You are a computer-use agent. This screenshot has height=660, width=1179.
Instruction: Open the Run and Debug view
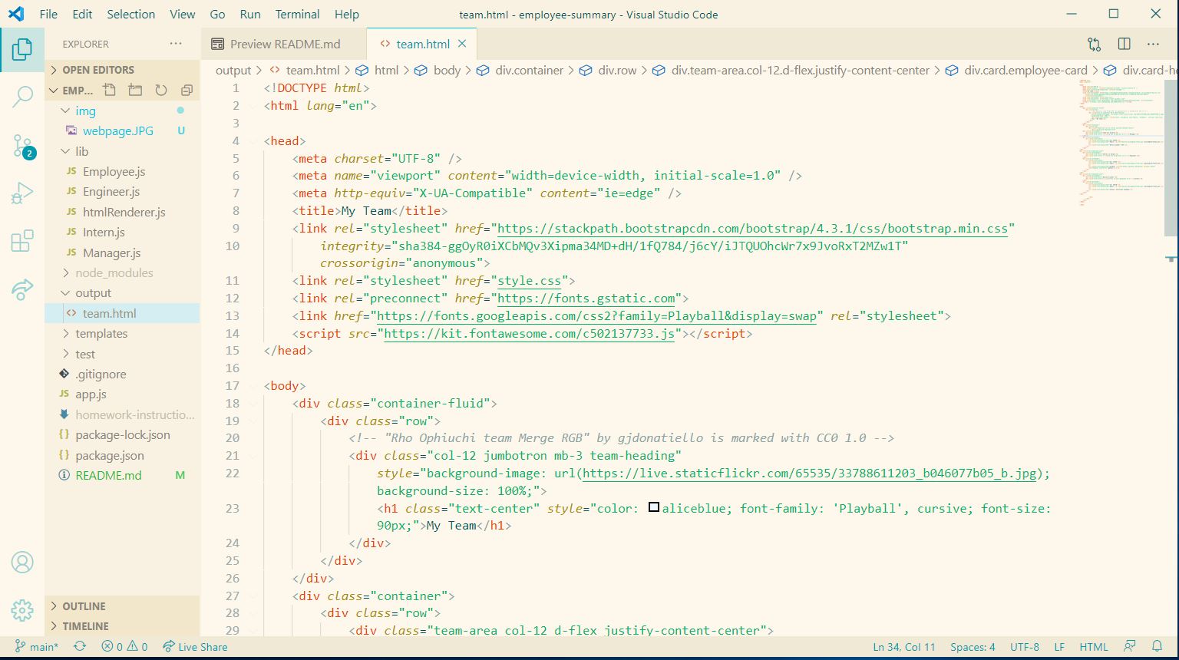click(22, 193)
